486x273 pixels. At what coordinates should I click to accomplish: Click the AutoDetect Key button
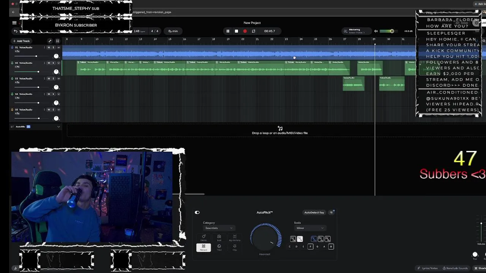[x=314, y=212]
